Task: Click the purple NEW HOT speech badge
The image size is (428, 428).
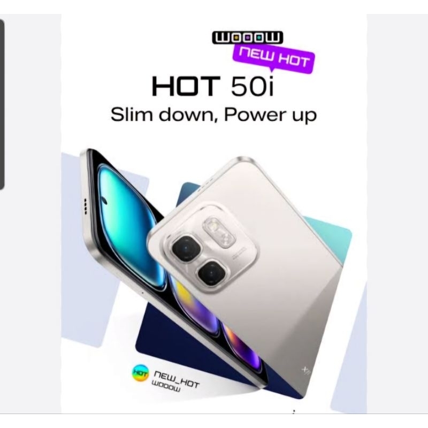Action: pos(274,58)
